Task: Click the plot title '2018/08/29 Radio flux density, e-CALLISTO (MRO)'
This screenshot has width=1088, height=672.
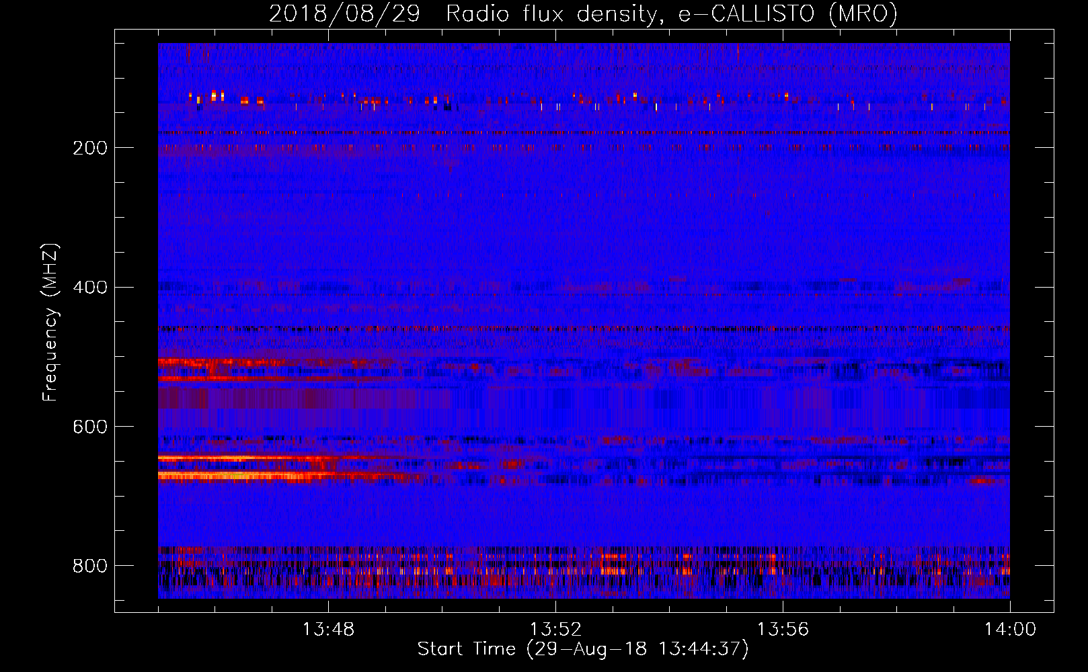Action: (583, 13)
